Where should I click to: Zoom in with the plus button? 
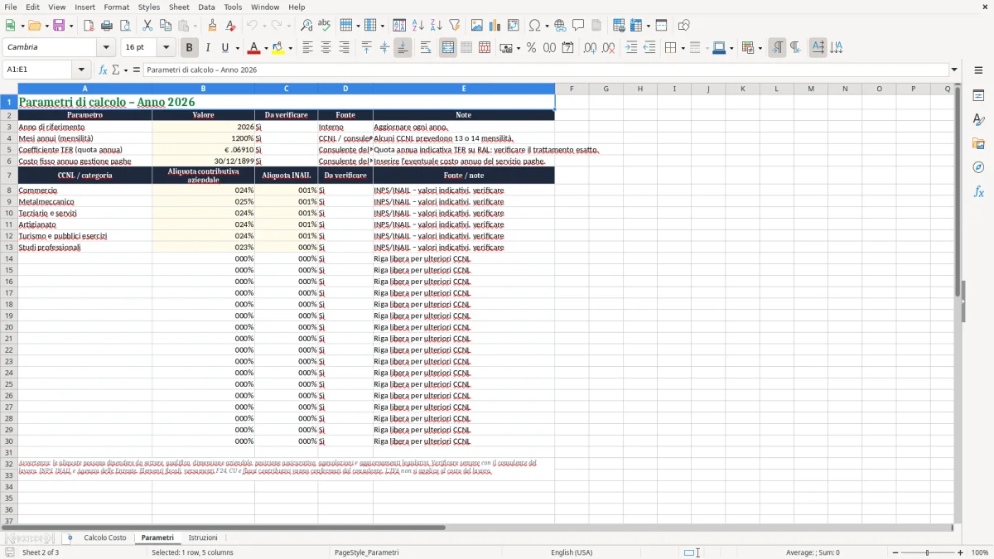(x=961, y=552)
